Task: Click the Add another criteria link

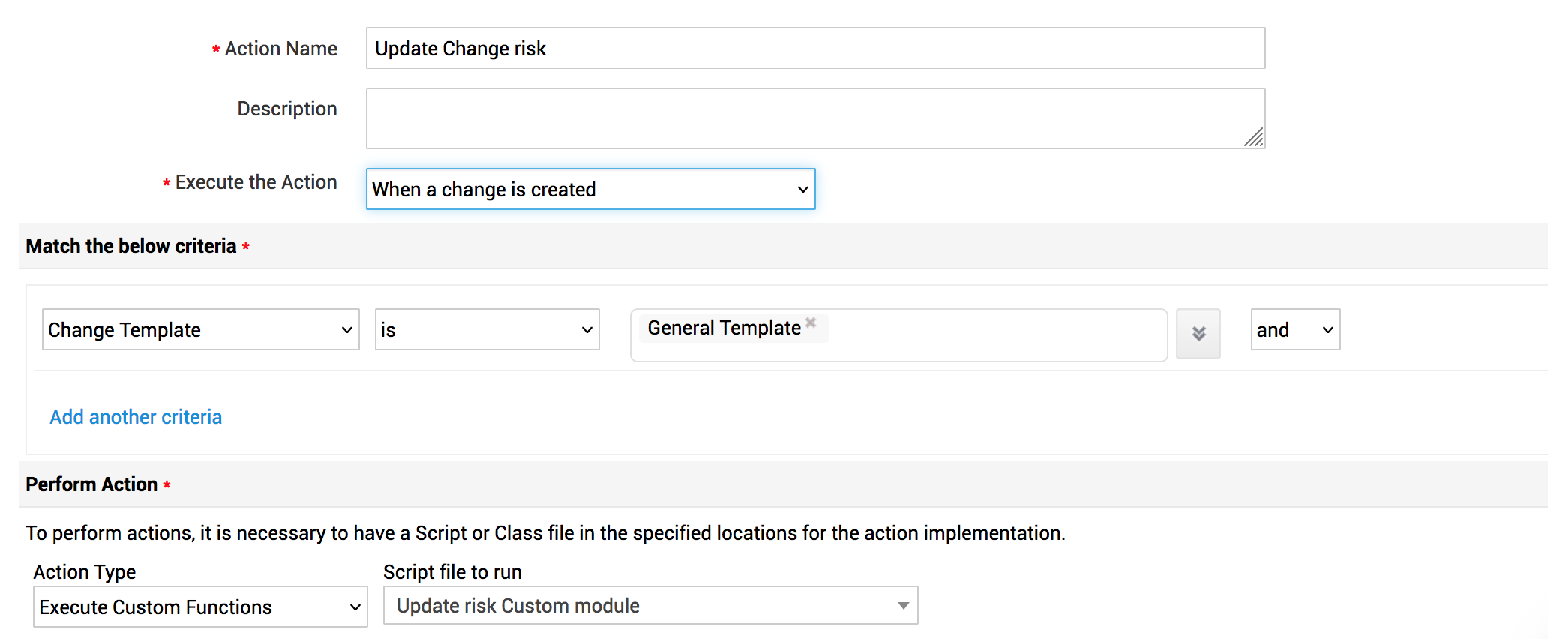Action: pyautogui.click(x=136, y=417)
